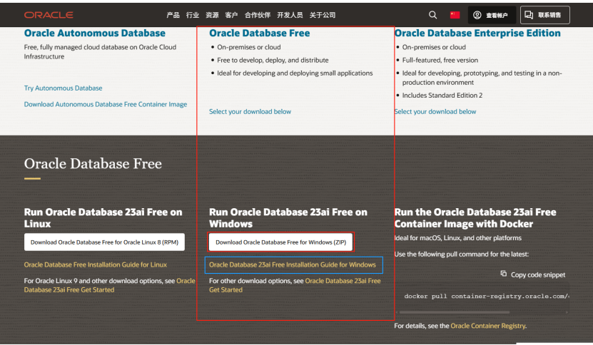Open the 资源 menu
Screen dimensions: 593x345
point(212,15)
